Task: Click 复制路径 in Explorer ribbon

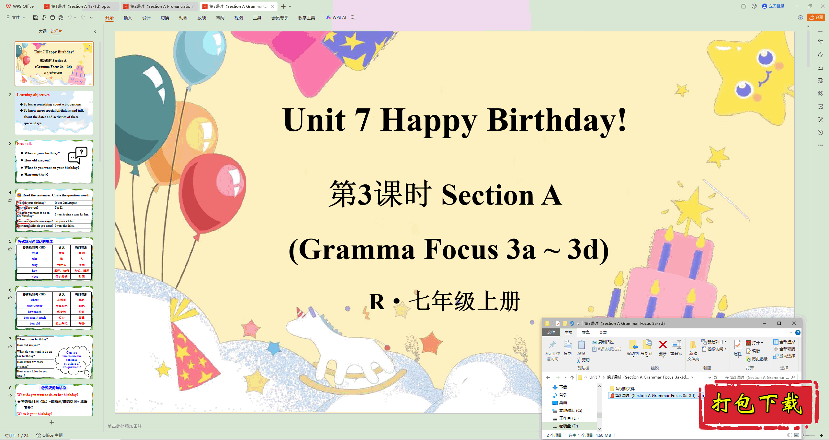Action: pyautogui.click(x=603, y=342)
